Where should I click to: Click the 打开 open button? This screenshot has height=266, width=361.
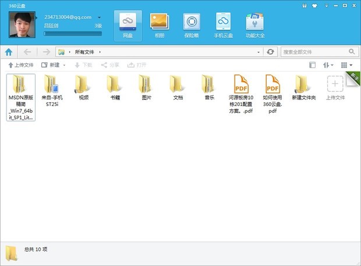[x=137, y=65]
